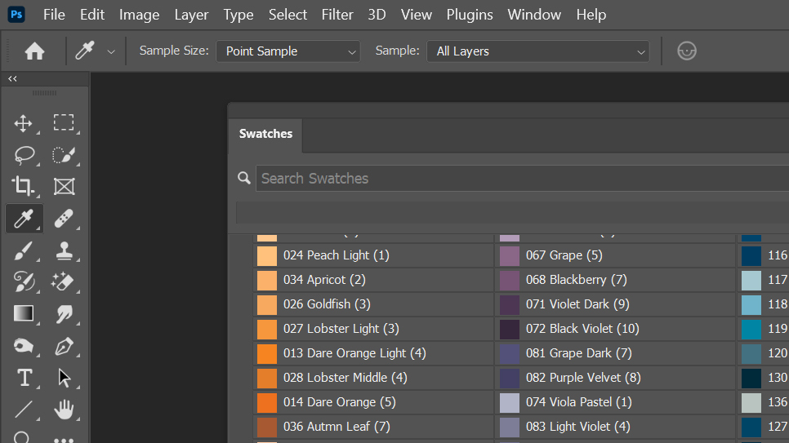Open the Filter menu
789x443 pixels.
coord(337,15)
